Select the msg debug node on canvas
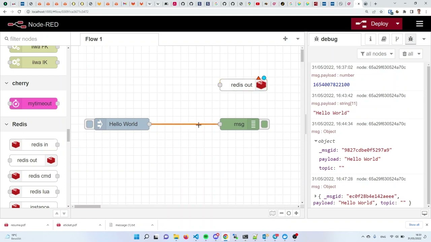The height and width of the screenshot is (242, 431). coord(239,124)
